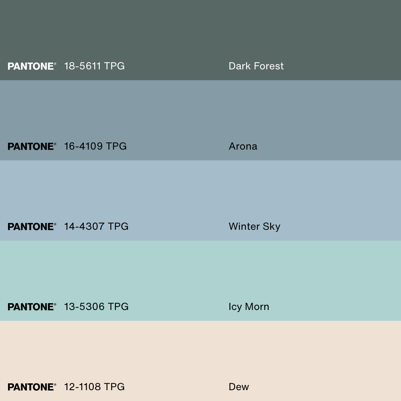
Task: Click the "Winter Sky" name label
Action: coord(254,227)
